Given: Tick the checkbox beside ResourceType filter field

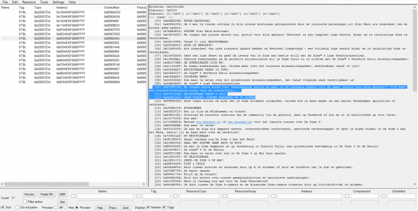Looking at the screenshot, I should 175,196.
